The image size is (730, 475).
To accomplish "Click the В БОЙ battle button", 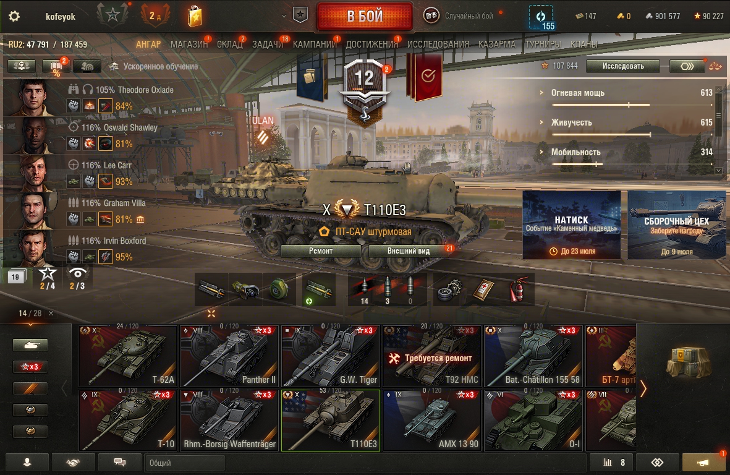I will coord(365,16).
